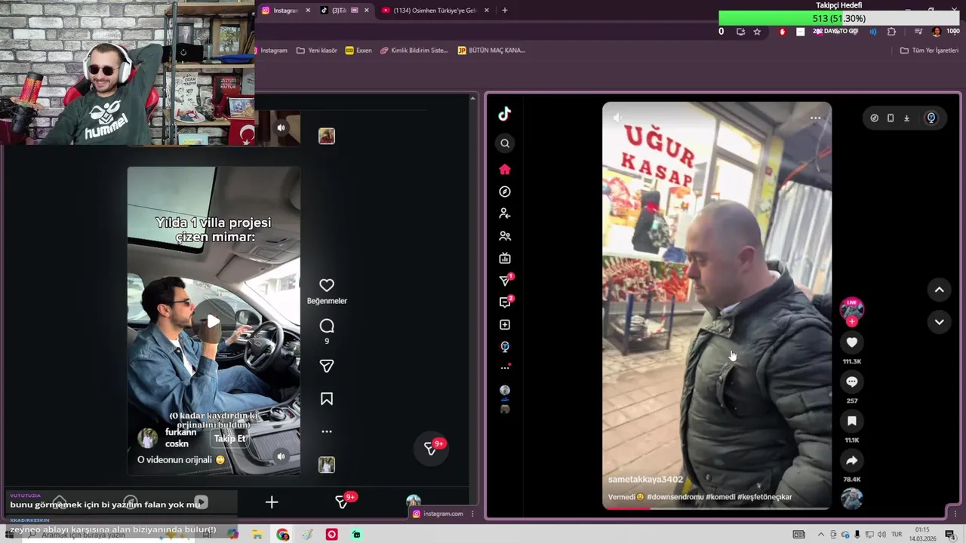Open TikTok sidebar more options dots
Viewport: 966px width, 543px height.
[505, 367]
